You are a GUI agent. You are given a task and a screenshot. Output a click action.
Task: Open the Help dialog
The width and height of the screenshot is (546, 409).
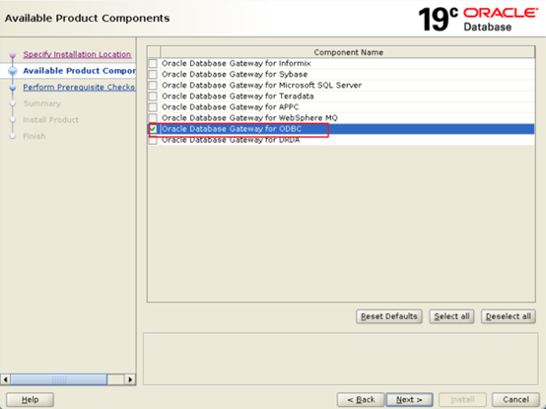30,399
